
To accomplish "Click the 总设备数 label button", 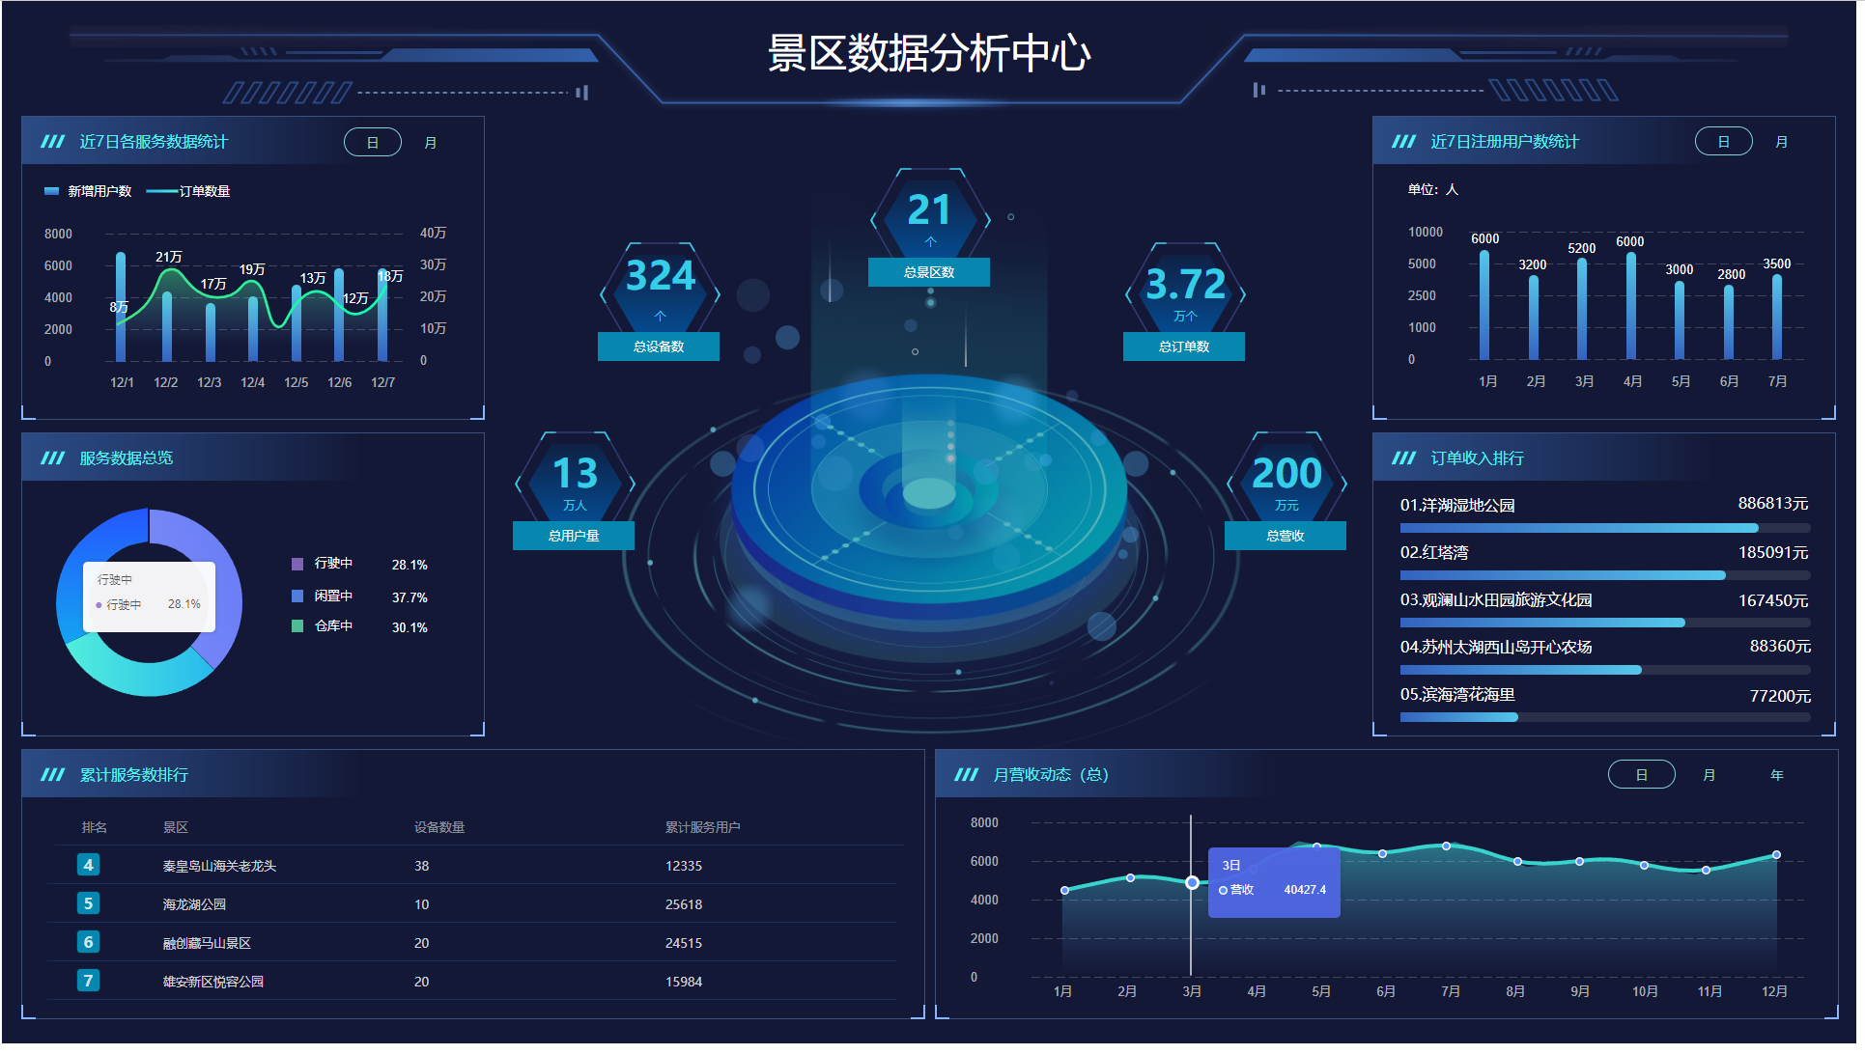I will pos(659,347).
